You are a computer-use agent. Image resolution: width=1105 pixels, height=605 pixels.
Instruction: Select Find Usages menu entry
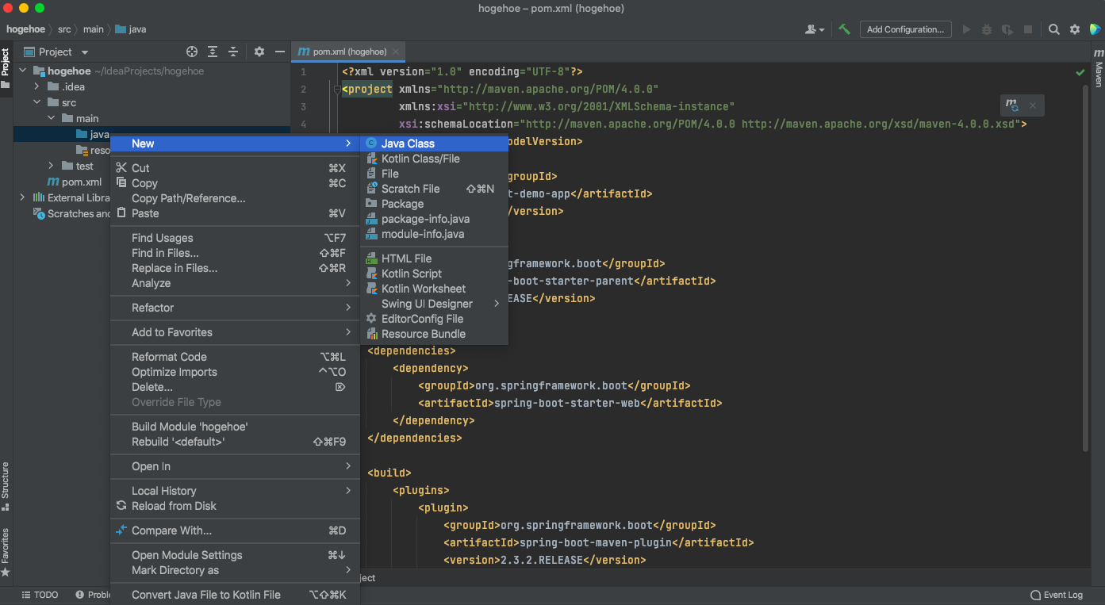pos(235,238)
